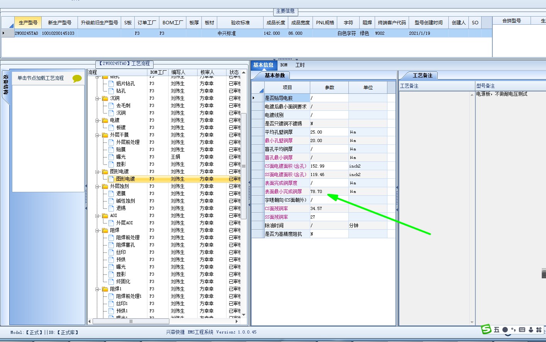Click the document icon beside 外层AOI

click(111, 223)
